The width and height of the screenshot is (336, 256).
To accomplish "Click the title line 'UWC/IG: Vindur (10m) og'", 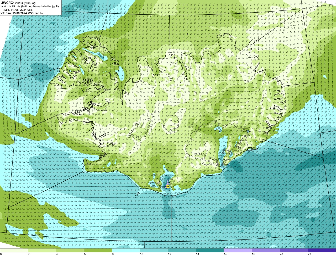I will coord(18,3).
